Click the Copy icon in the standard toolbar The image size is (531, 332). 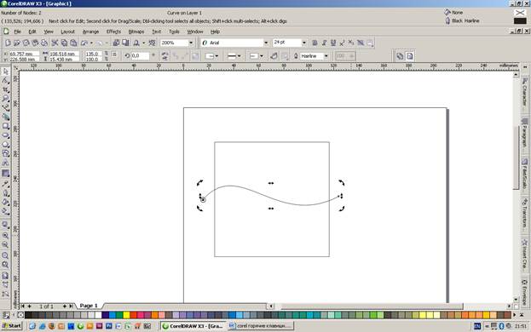64,43
